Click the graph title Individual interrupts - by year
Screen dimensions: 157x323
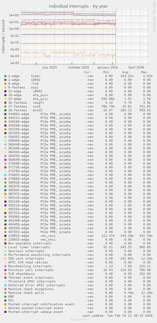[78, 6]
